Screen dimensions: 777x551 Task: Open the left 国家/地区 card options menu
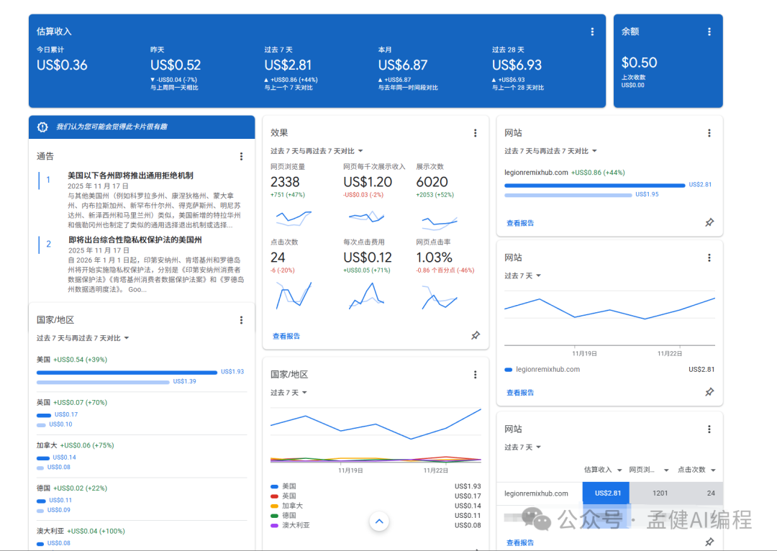(241, 319)
